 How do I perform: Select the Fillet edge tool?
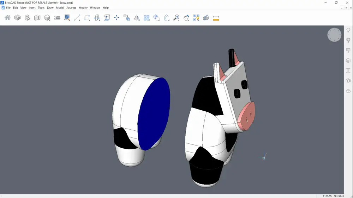[166, 18]
